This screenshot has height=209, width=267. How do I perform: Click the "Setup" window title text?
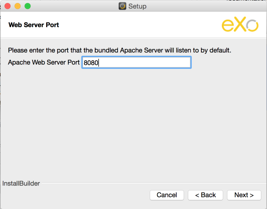pos(137,6)
